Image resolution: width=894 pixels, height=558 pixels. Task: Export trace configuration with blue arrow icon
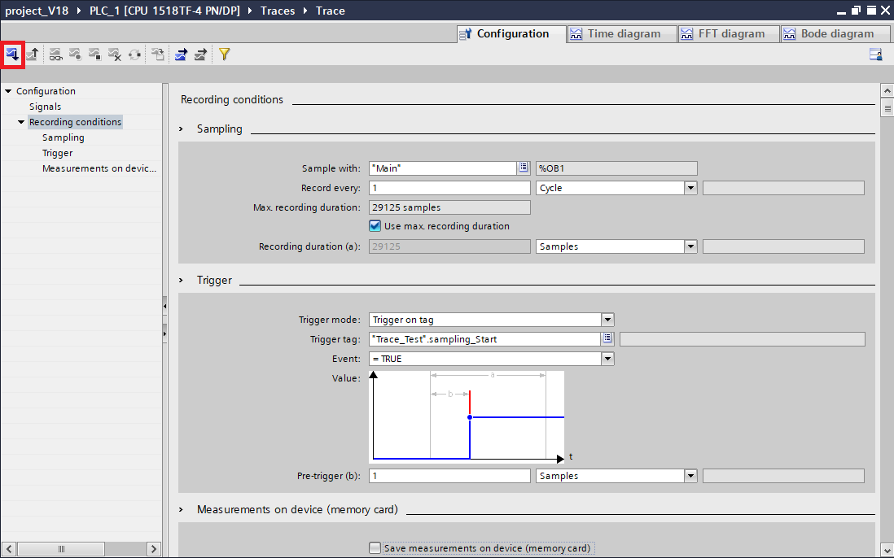coord(181,54)
